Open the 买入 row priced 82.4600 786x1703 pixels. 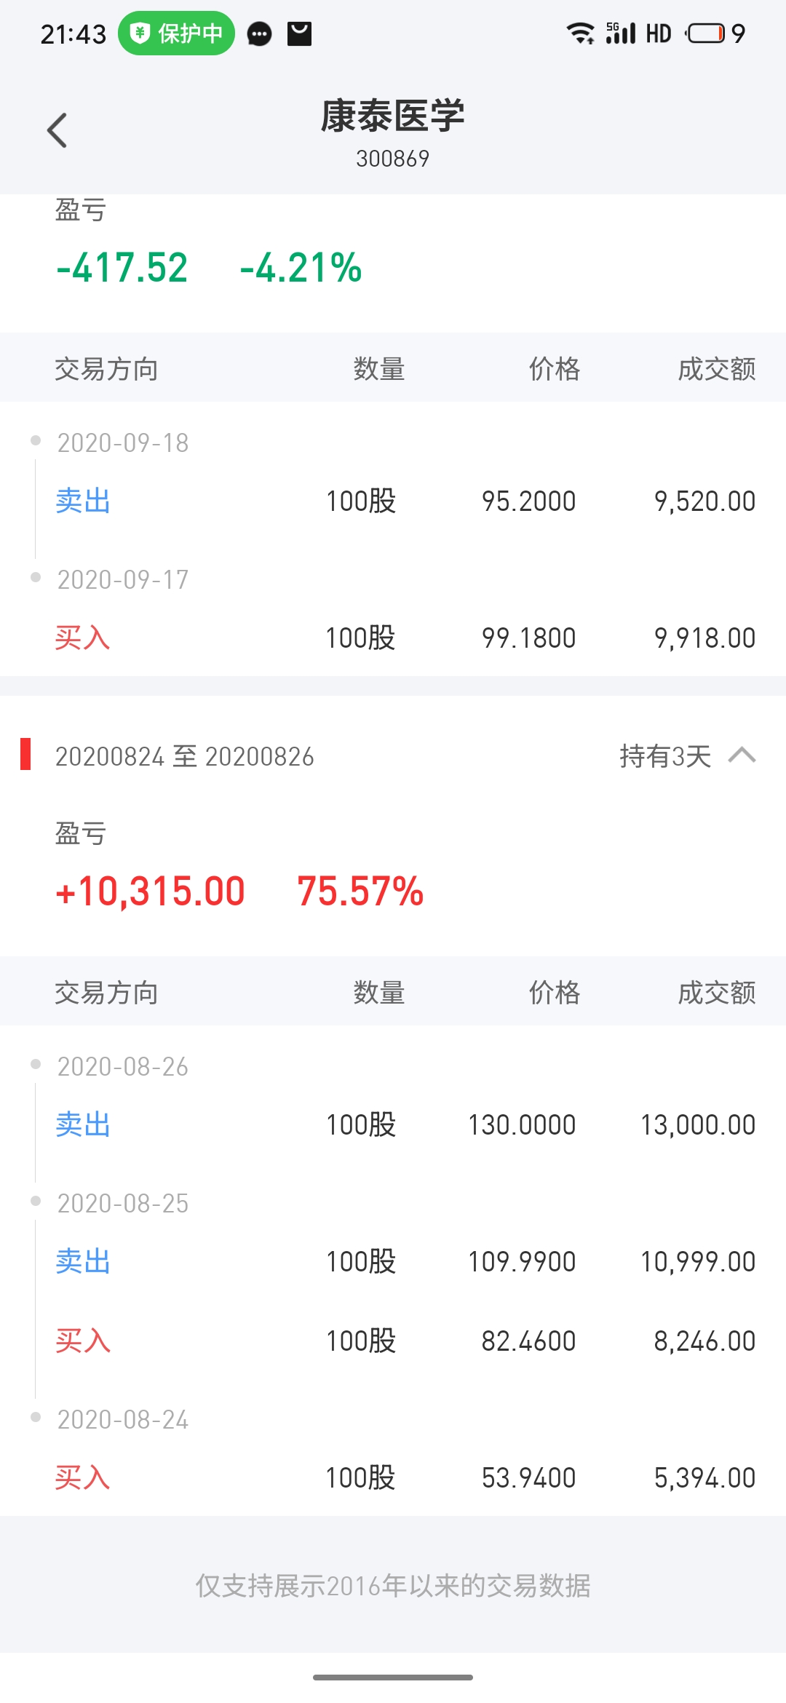393,1341
